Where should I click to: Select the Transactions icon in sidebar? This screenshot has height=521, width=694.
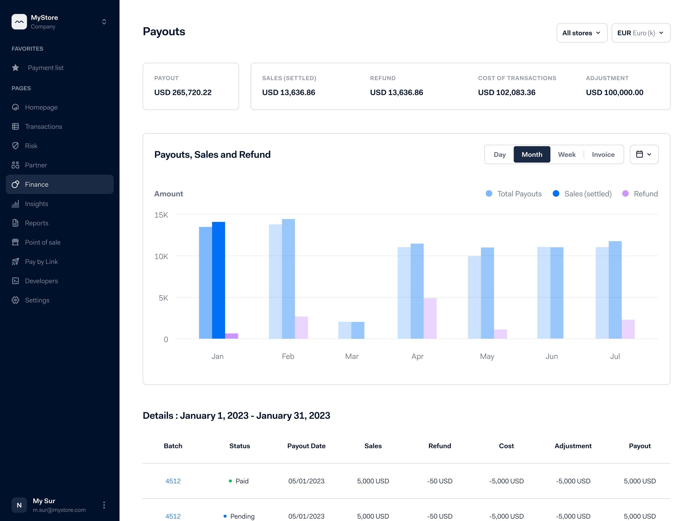coord(15,126)
